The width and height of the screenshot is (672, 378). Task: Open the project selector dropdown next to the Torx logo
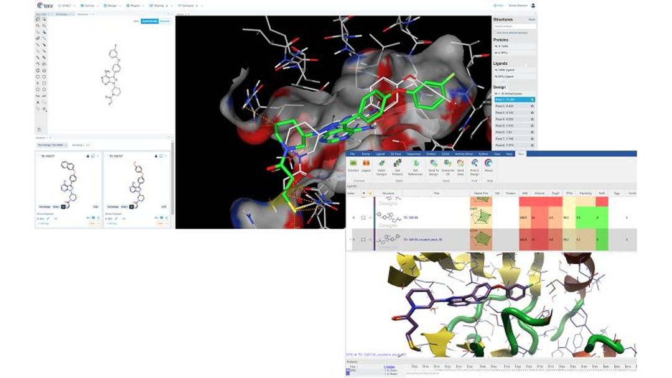[67, 6]
